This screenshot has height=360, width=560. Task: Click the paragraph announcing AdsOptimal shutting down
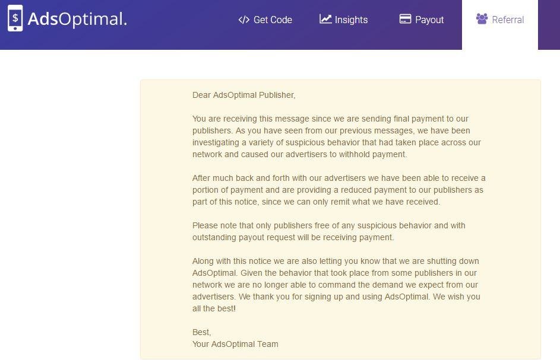point(336,285)
